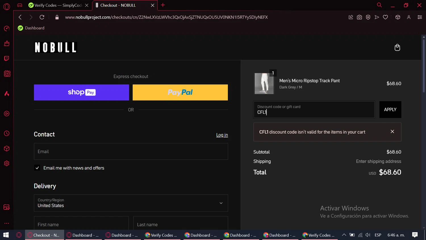Open the Player icon in sidebar
This screenshot has width=426, height=240.
[x=7, y=114]
